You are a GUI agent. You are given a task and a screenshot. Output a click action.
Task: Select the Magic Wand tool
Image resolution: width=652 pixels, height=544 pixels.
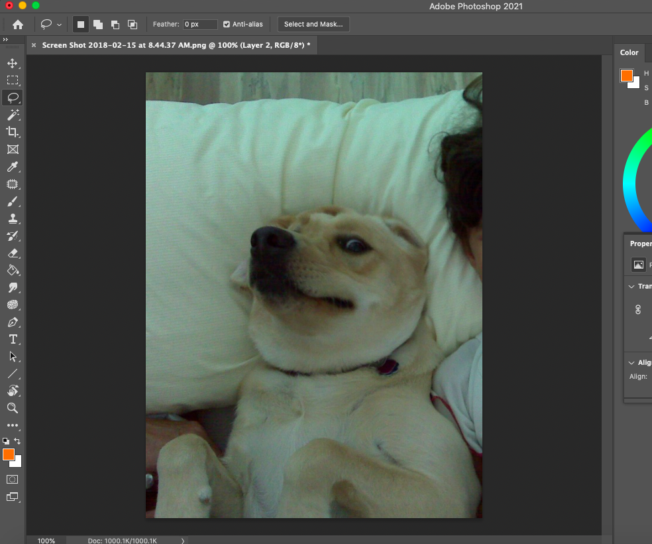[x=13, y=115]
